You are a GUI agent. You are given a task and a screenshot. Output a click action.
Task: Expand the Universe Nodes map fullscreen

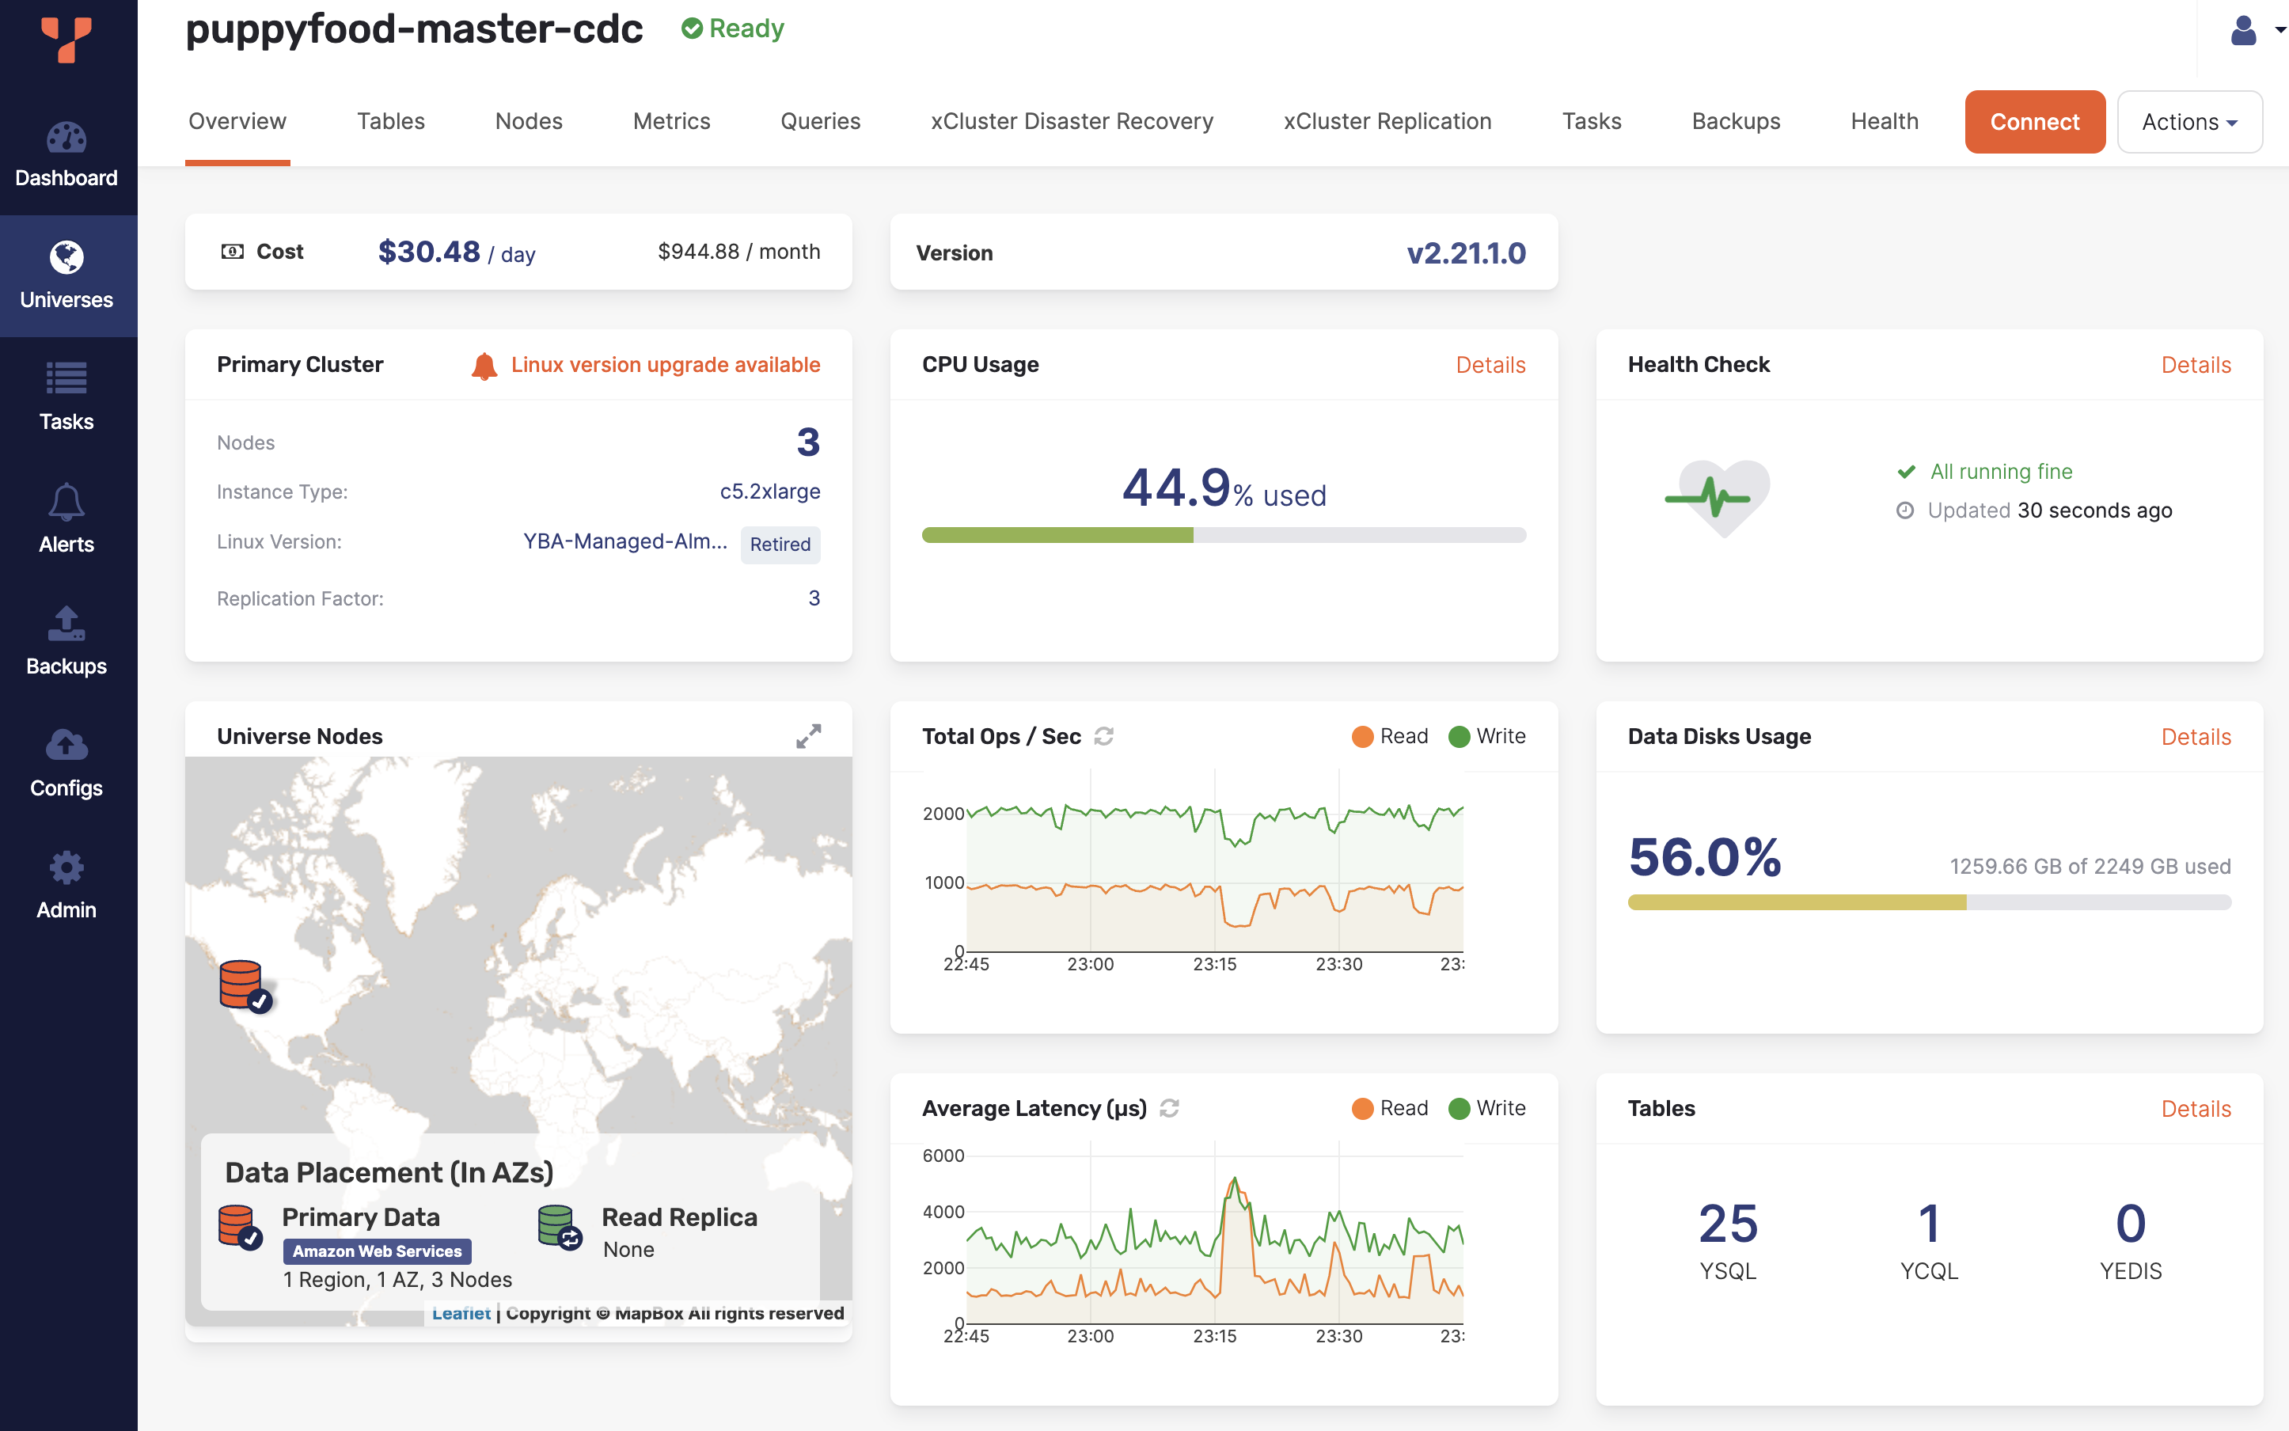(808, 736)
